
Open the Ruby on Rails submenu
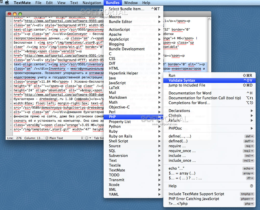tap(133, 136)
